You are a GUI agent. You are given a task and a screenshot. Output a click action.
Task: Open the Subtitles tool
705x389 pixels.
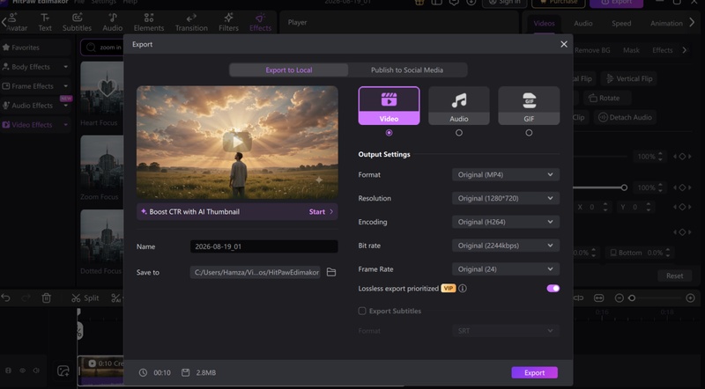point(77,23)
